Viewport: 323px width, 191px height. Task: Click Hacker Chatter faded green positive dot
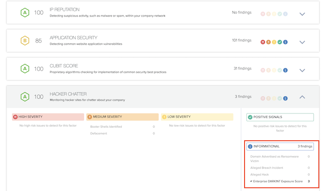[280, 98]
